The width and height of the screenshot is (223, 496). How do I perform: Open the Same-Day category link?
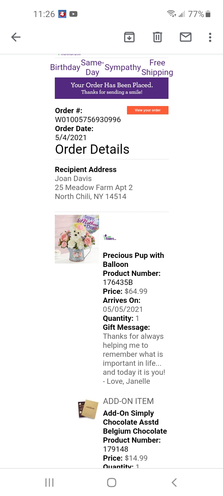pos(92,67)
